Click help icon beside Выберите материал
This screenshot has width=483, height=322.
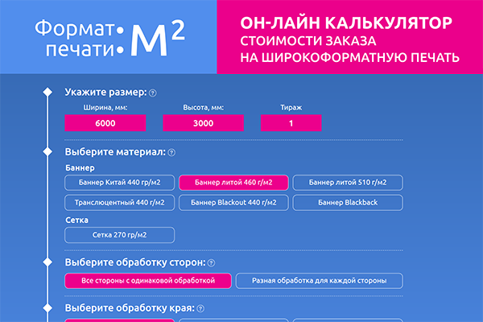(171, 152)
